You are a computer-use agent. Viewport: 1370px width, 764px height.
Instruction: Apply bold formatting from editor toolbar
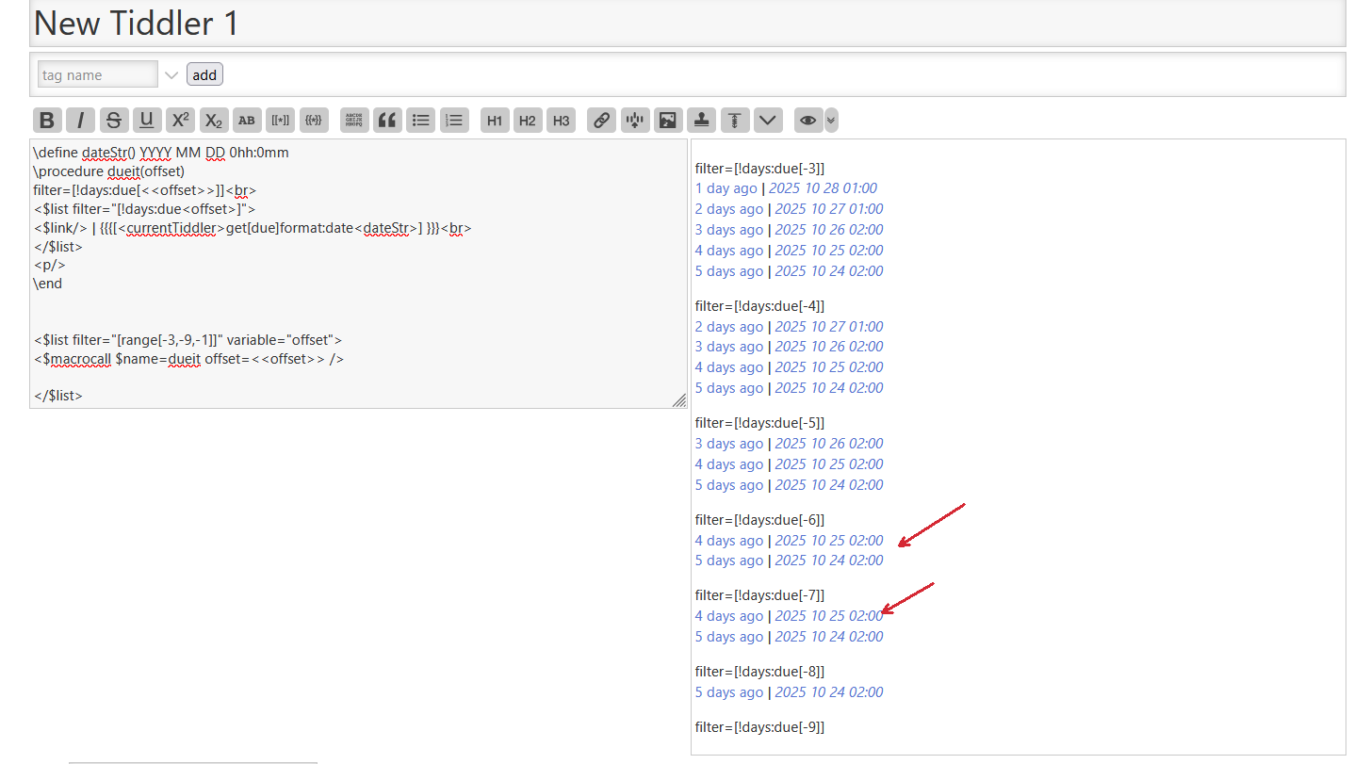(47, 121)
